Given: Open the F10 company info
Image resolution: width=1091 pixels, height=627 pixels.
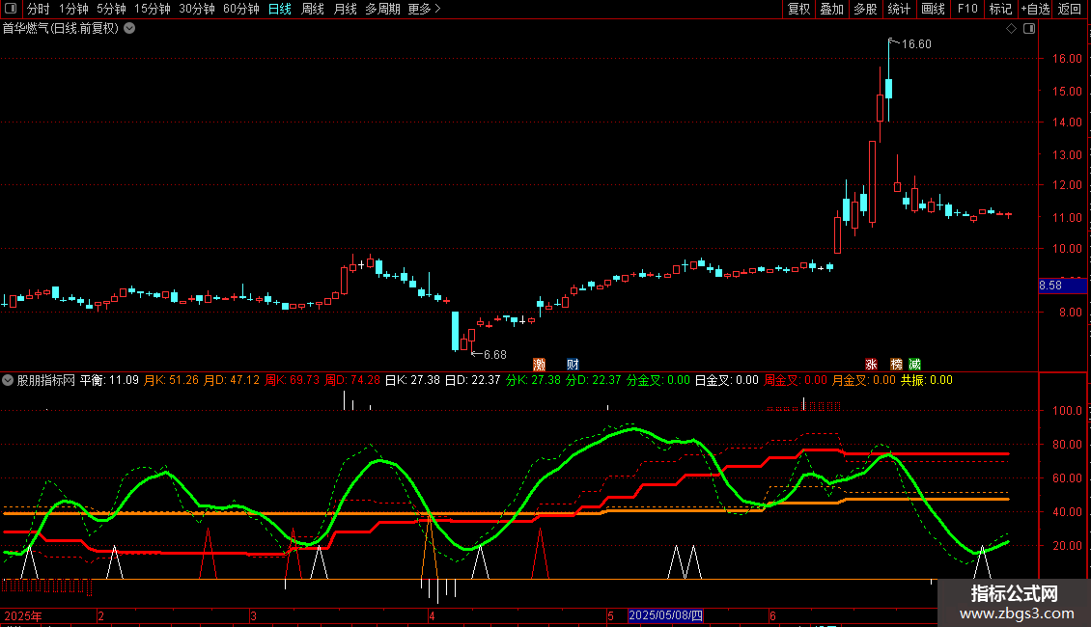Looking at the screenshot, I should click(967, 9).
